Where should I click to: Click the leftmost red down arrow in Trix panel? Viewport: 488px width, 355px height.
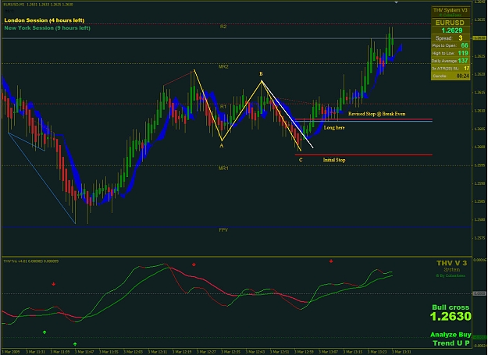point(54,284)
